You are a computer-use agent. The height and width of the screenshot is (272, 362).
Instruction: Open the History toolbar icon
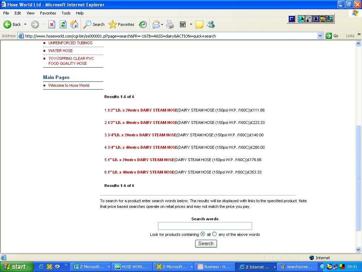(x=143, y=24)
